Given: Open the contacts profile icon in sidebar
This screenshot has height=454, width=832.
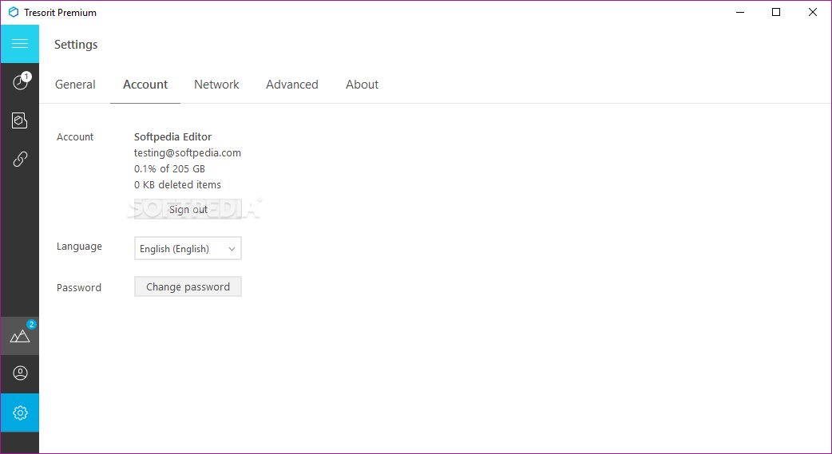Looking at the screenshot, I should [20, 373].
